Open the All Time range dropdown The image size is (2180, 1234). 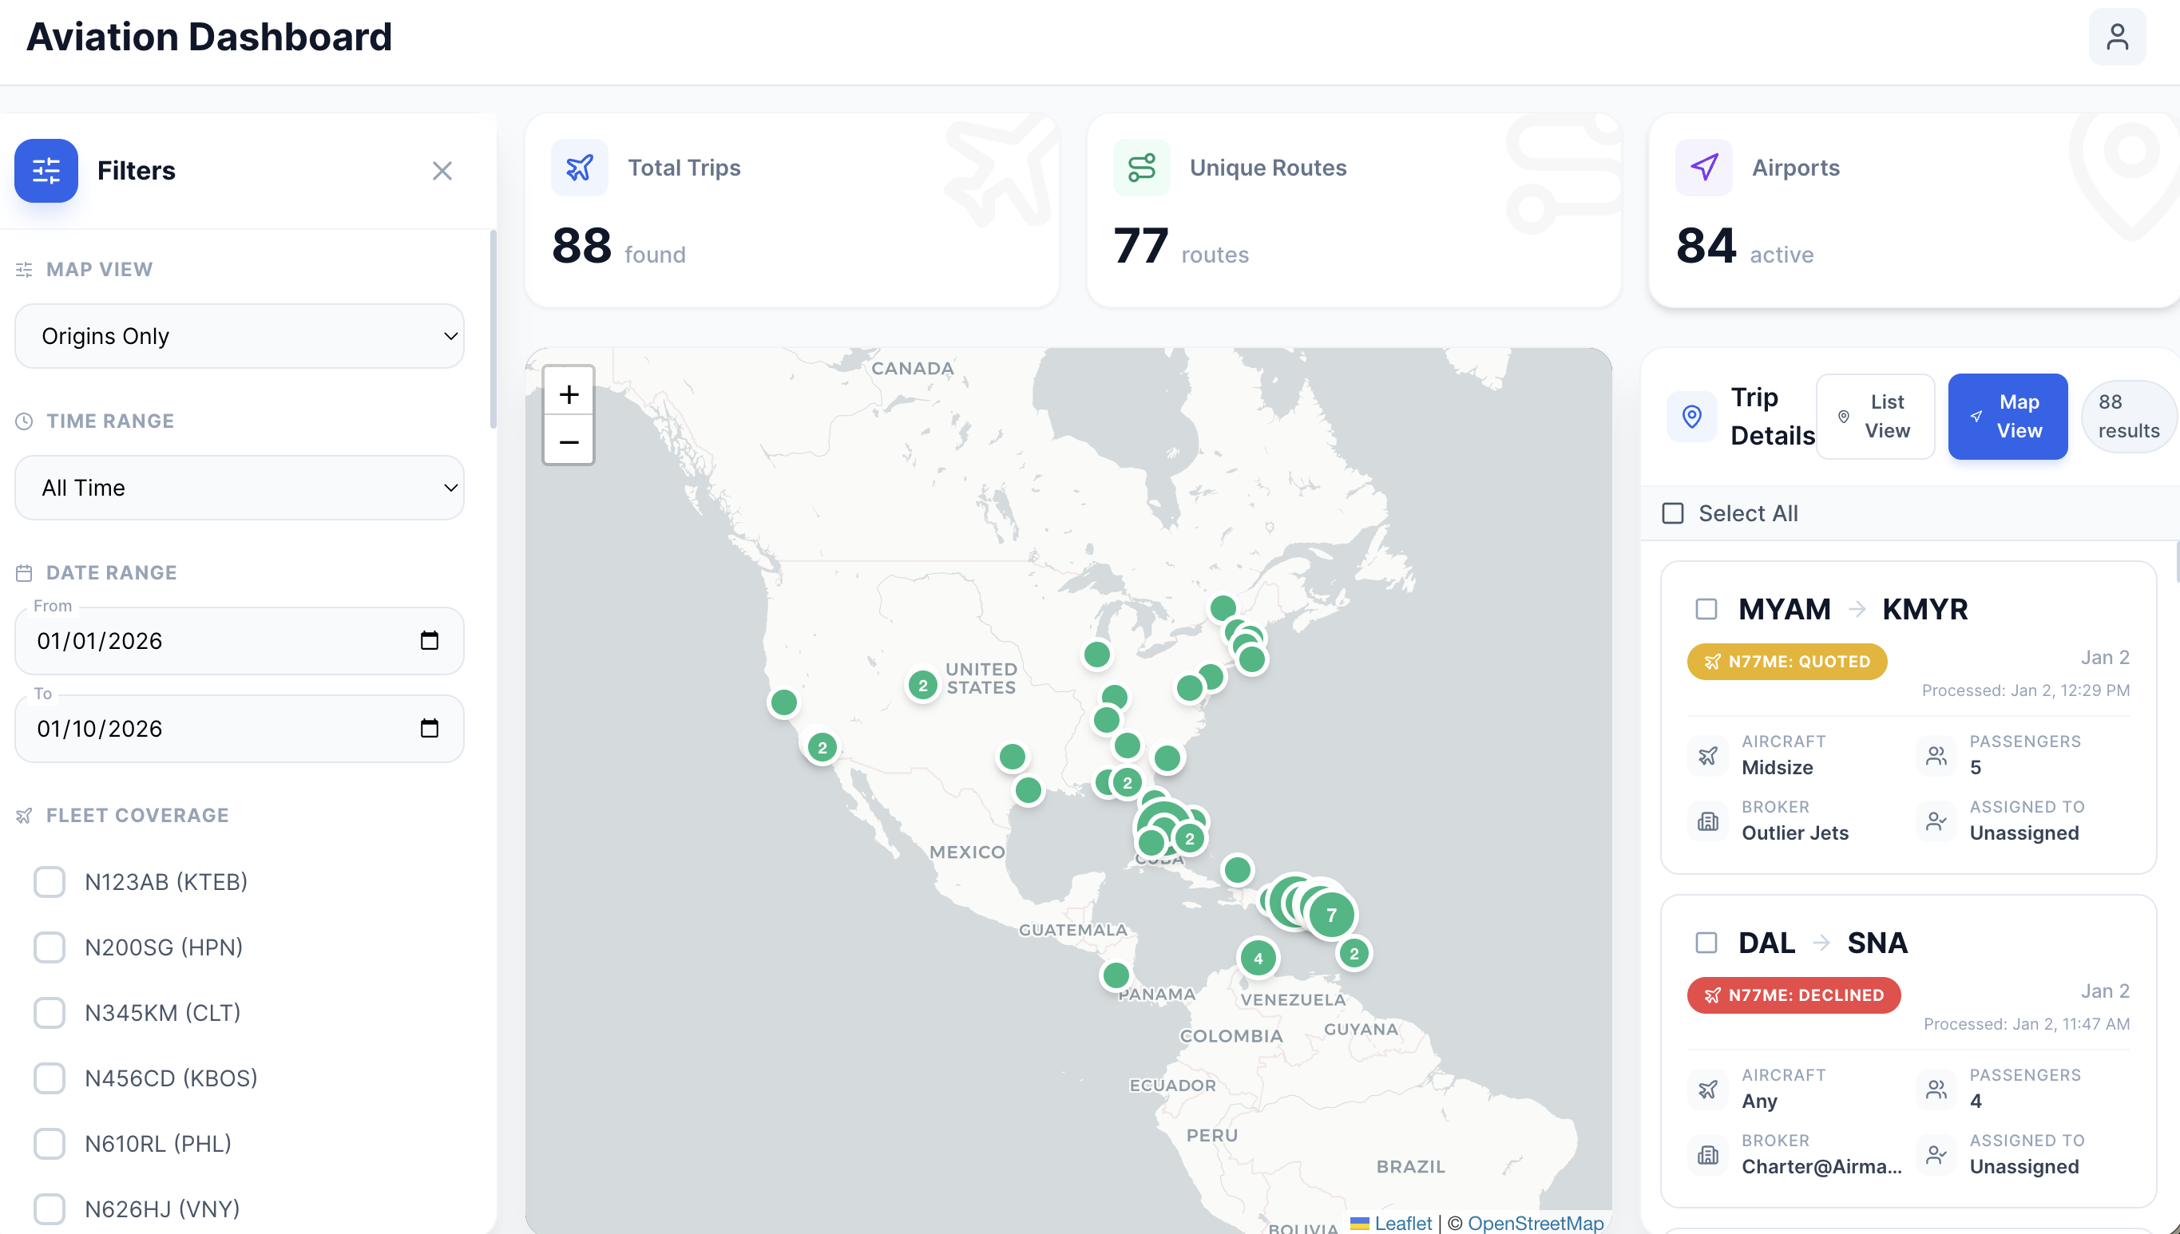click(239, 488)
